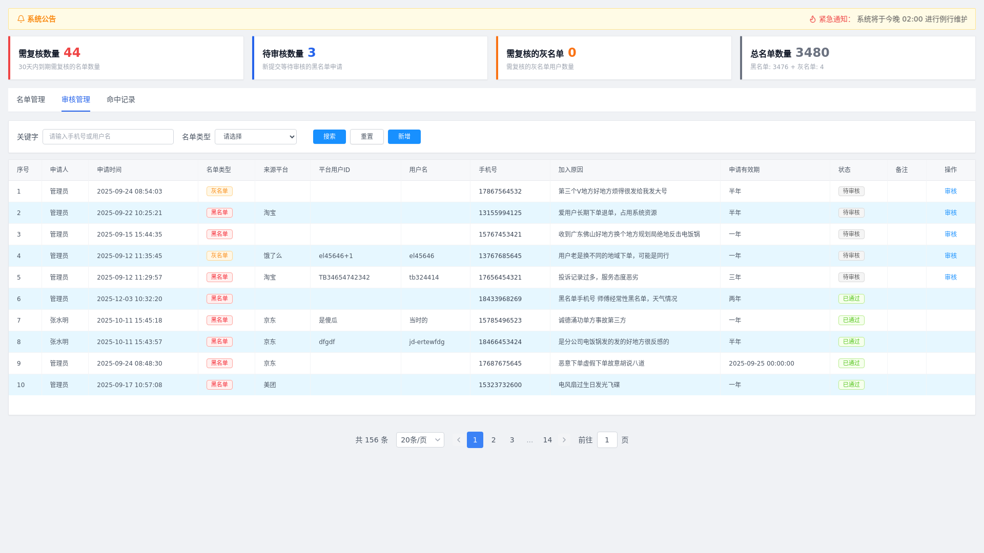984x553 pixels.
Task: Click the flame icon before 紧急通知
Action: pyautogui.click(x=813, y=19)
